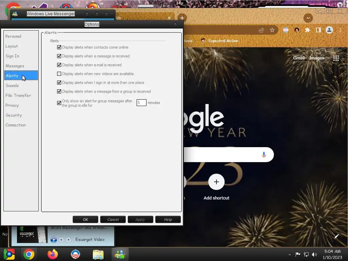Open Gmail link on Google page

[299, 58]
